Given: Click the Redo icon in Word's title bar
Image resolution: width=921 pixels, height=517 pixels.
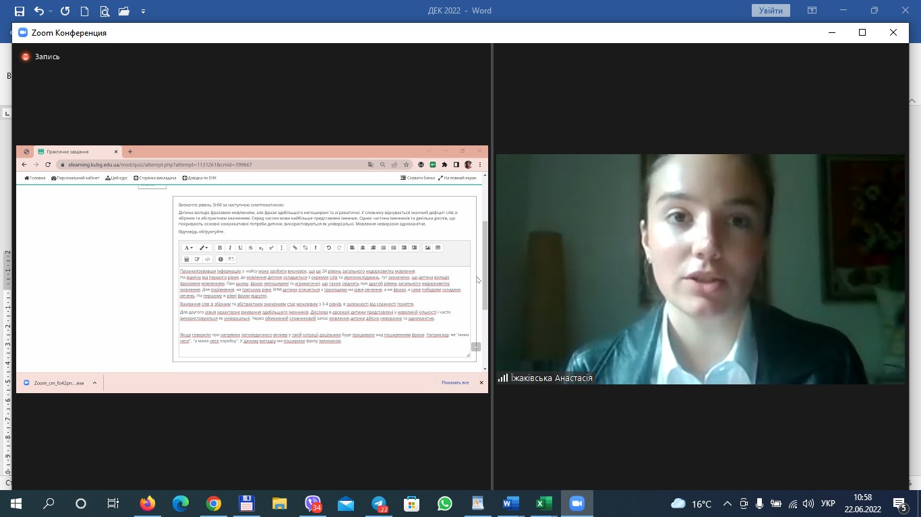Looking at the screenshot, I should coord(65,11).
